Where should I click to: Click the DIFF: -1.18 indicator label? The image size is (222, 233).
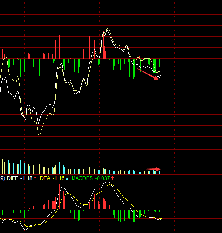[20, 178]
